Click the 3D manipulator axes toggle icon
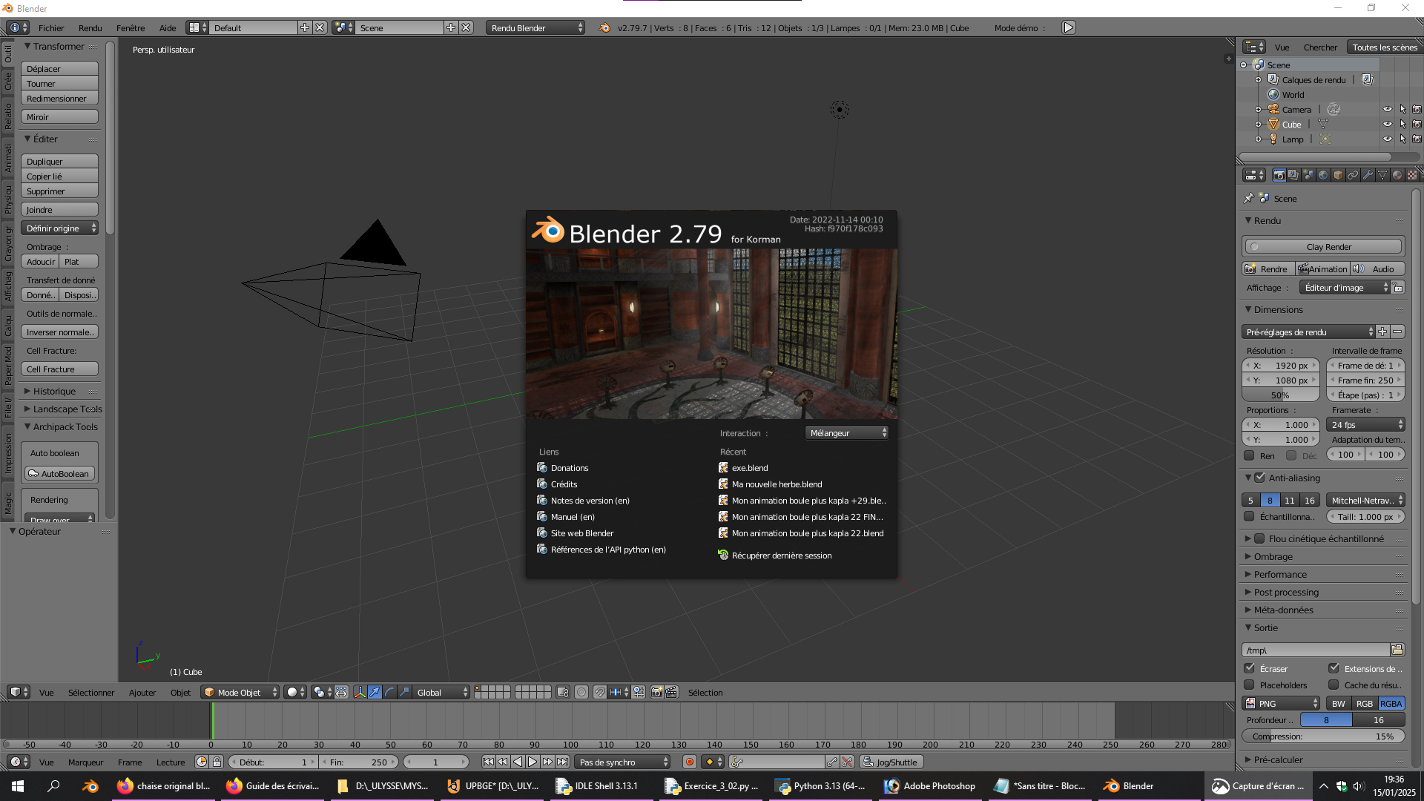 360,692
